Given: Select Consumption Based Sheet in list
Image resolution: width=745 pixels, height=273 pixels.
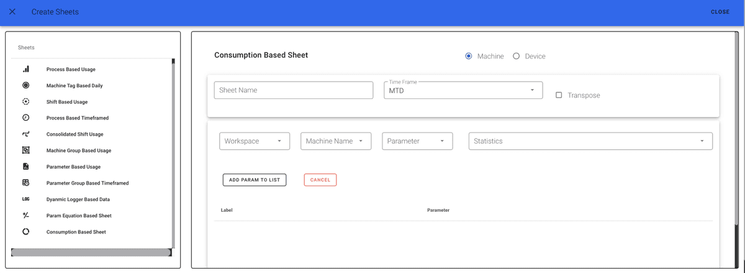Looking at the screenshot, I should [76, 232].
